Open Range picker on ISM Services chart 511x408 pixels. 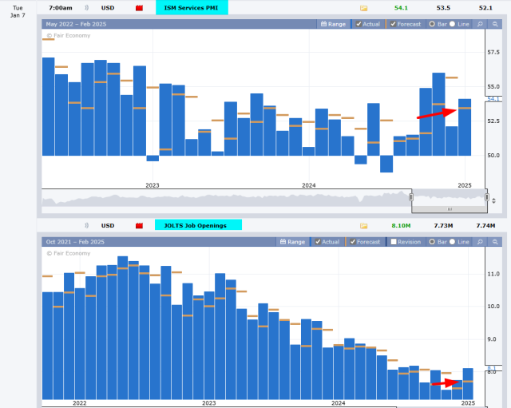[x=333, y=25]
